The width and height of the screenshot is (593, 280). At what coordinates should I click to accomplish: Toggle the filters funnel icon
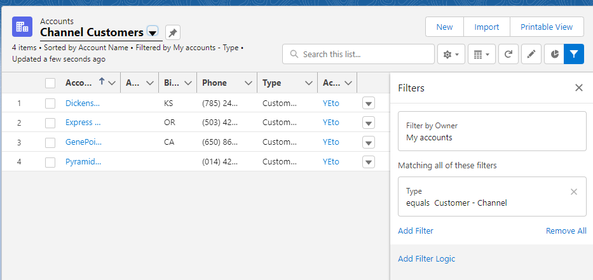[x=574, y=55]
